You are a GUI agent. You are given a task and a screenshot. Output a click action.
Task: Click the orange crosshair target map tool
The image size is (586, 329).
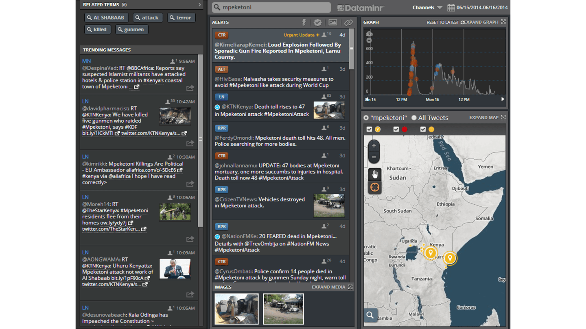coord(374,187)
